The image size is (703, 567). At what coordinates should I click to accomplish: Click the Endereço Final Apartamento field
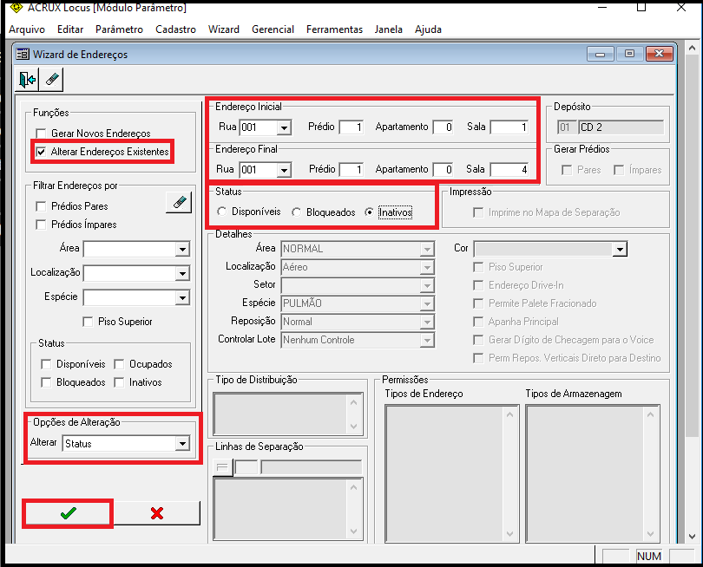tap(443, 170)
